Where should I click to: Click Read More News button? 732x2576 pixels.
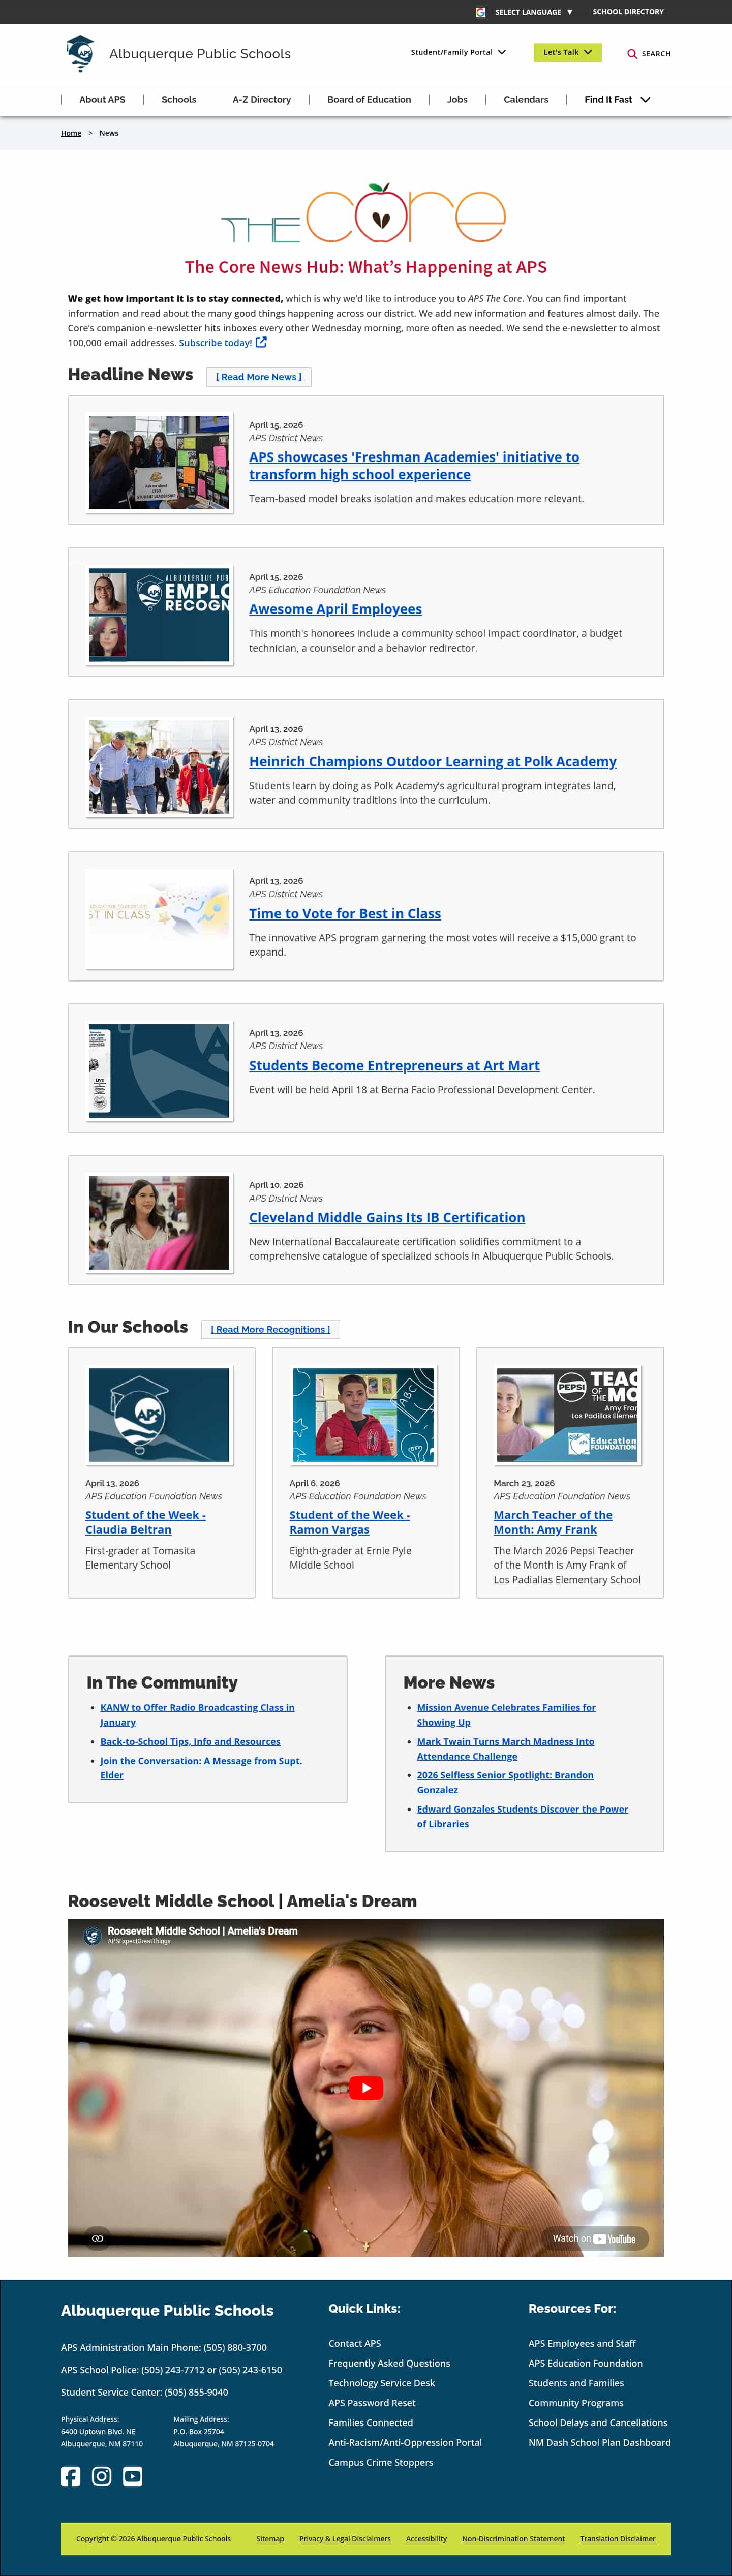[259, 377]
